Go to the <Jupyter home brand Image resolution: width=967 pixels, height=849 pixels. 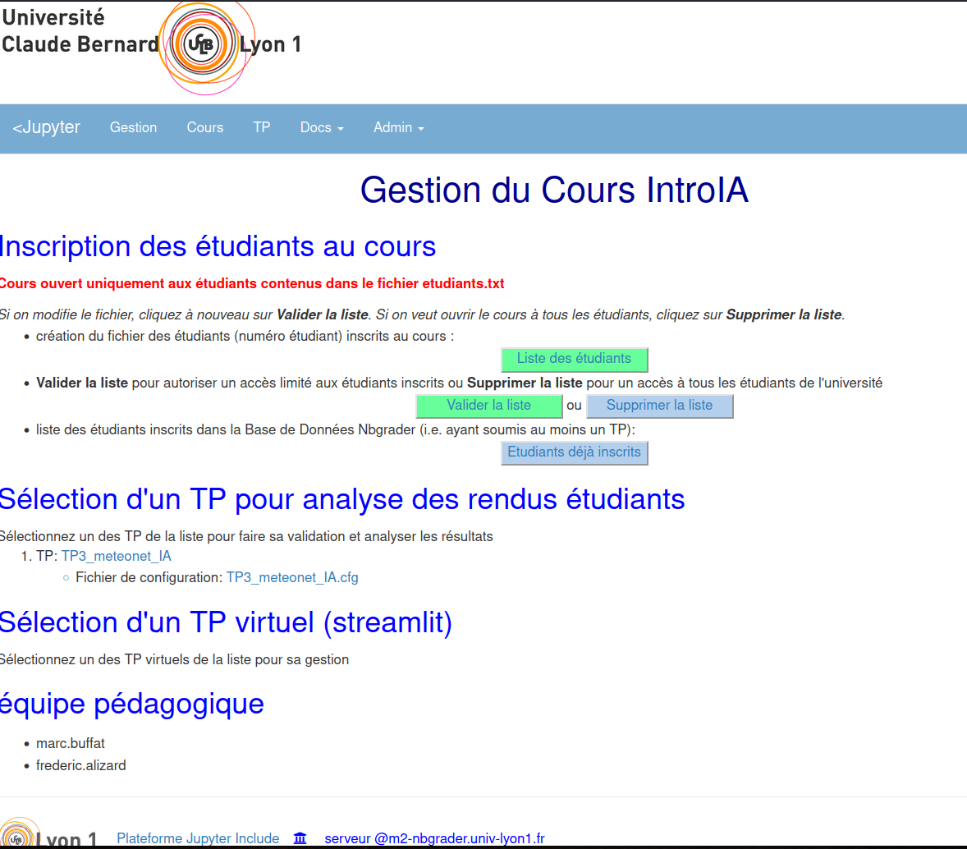tap(47, 127)
